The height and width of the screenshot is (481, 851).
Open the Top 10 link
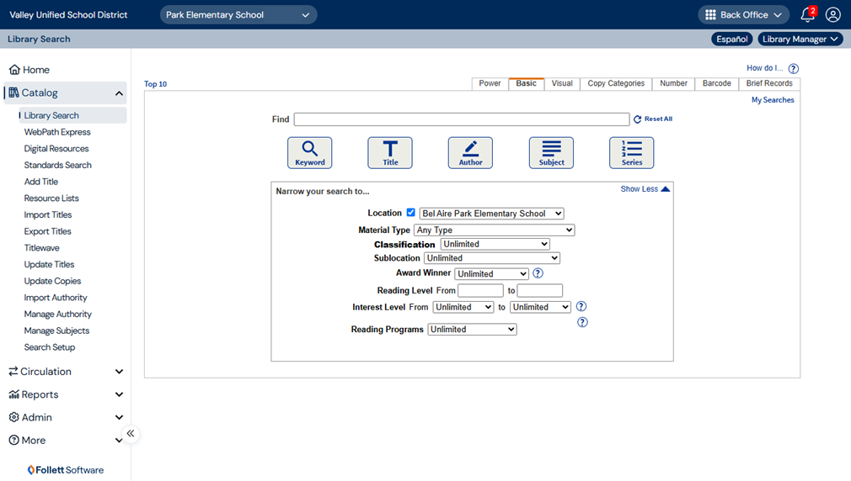click(x=155, y=84)
